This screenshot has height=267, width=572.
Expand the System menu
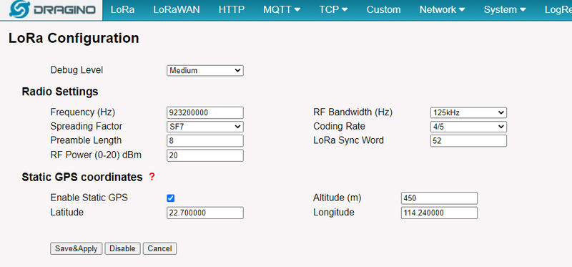click(x=505, y=10)
